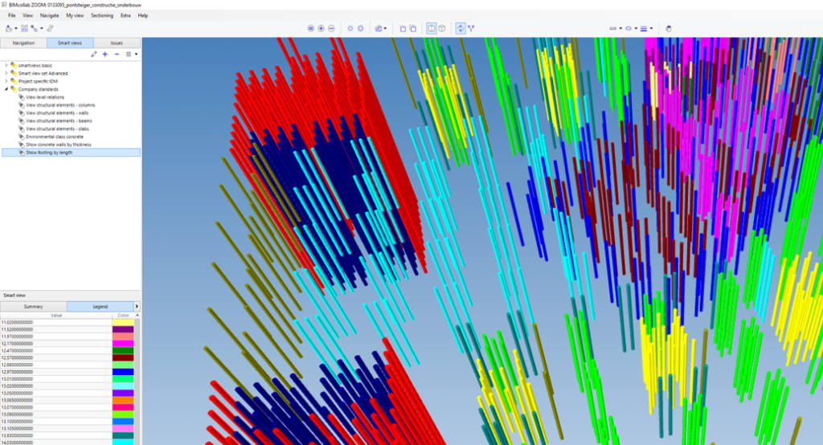Click the link settings toolbar icon
823x445 pixels.
point(51,28)
